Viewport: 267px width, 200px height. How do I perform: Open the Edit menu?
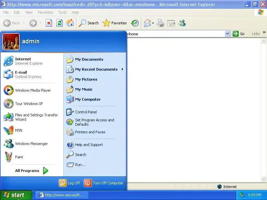(17, 12)
